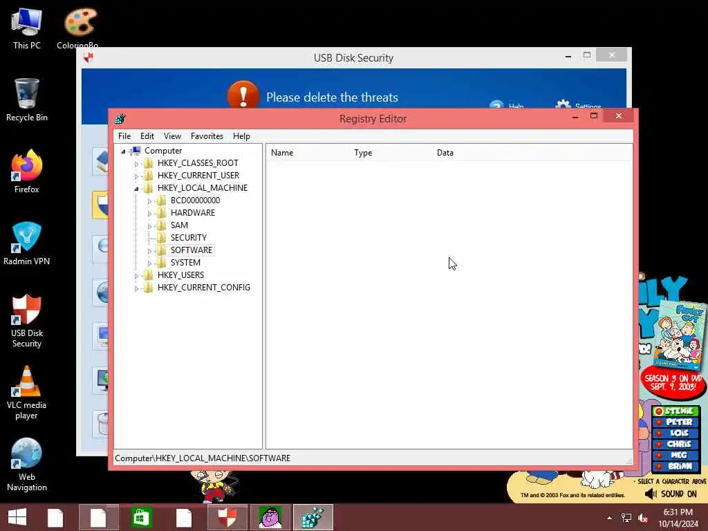This screenshot has height=531, width=708.
Task: Show hidden tray icons arrow
Action: coord(610,518)
